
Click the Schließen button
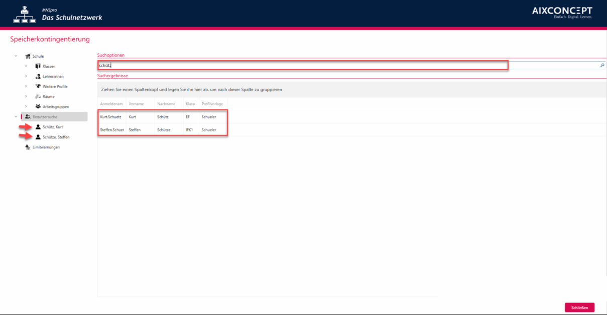click(x=579, y=307)
